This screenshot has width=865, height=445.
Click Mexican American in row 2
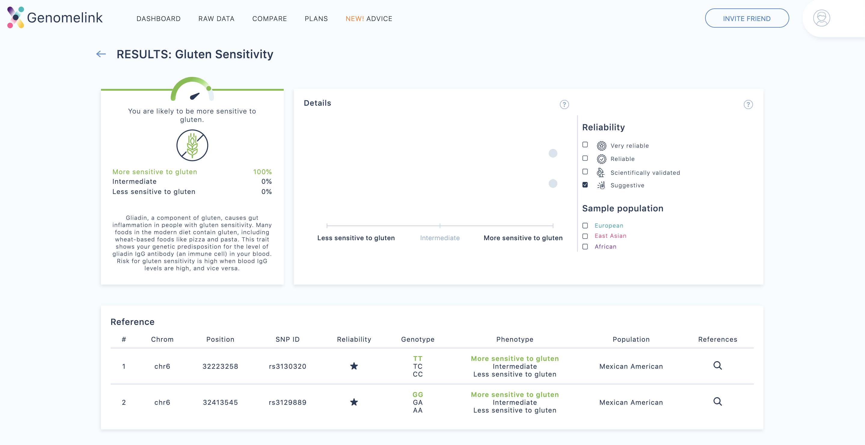pos(631,402)
